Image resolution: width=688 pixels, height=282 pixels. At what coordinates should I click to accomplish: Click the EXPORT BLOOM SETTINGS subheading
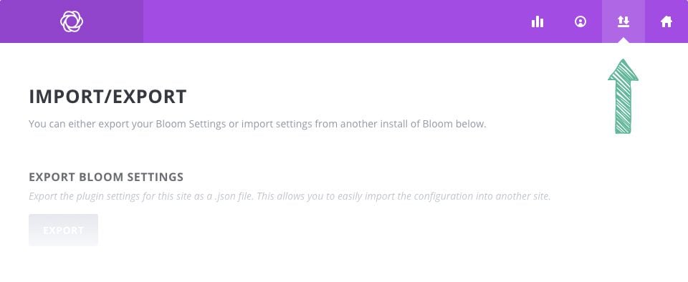click(x=106, y=177)
